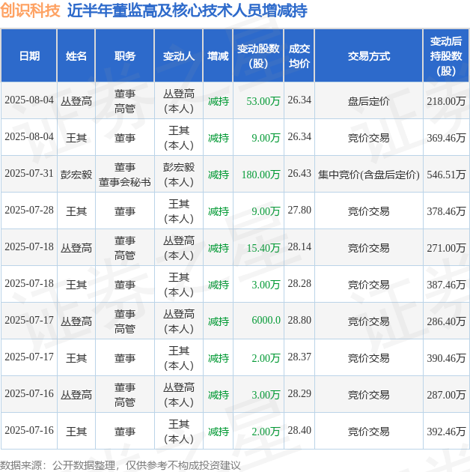Select the 姓名 column header
The width and height of the screenshot is (470, 472).
[x=76, y=55]
